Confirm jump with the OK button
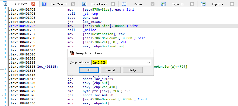Viewport: 238px width, 106px height. coord(89,70)
